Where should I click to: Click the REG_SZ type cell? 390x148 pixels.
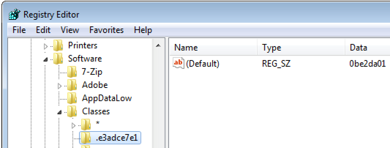point(276,64)
